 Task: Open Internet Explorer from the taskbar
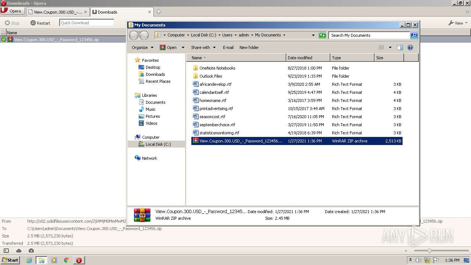(x=29, y=260)
